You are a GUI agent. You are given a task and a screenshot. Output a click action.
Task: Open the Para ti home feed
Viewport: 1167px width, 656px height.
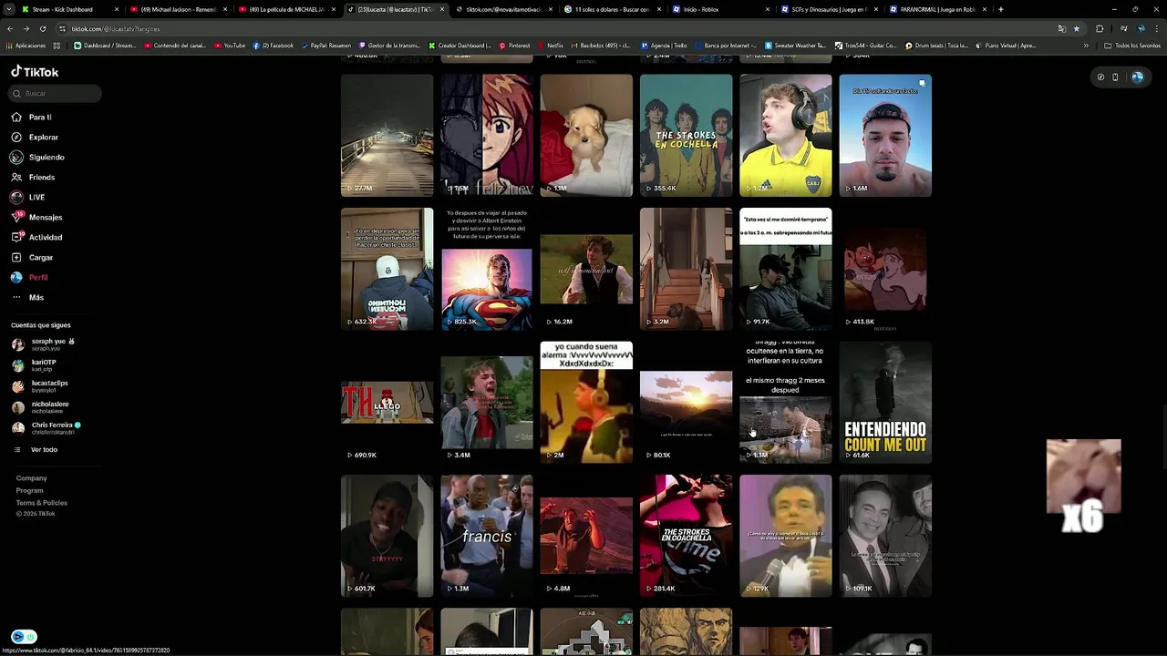pyautogui.click(x=32, y=117)
